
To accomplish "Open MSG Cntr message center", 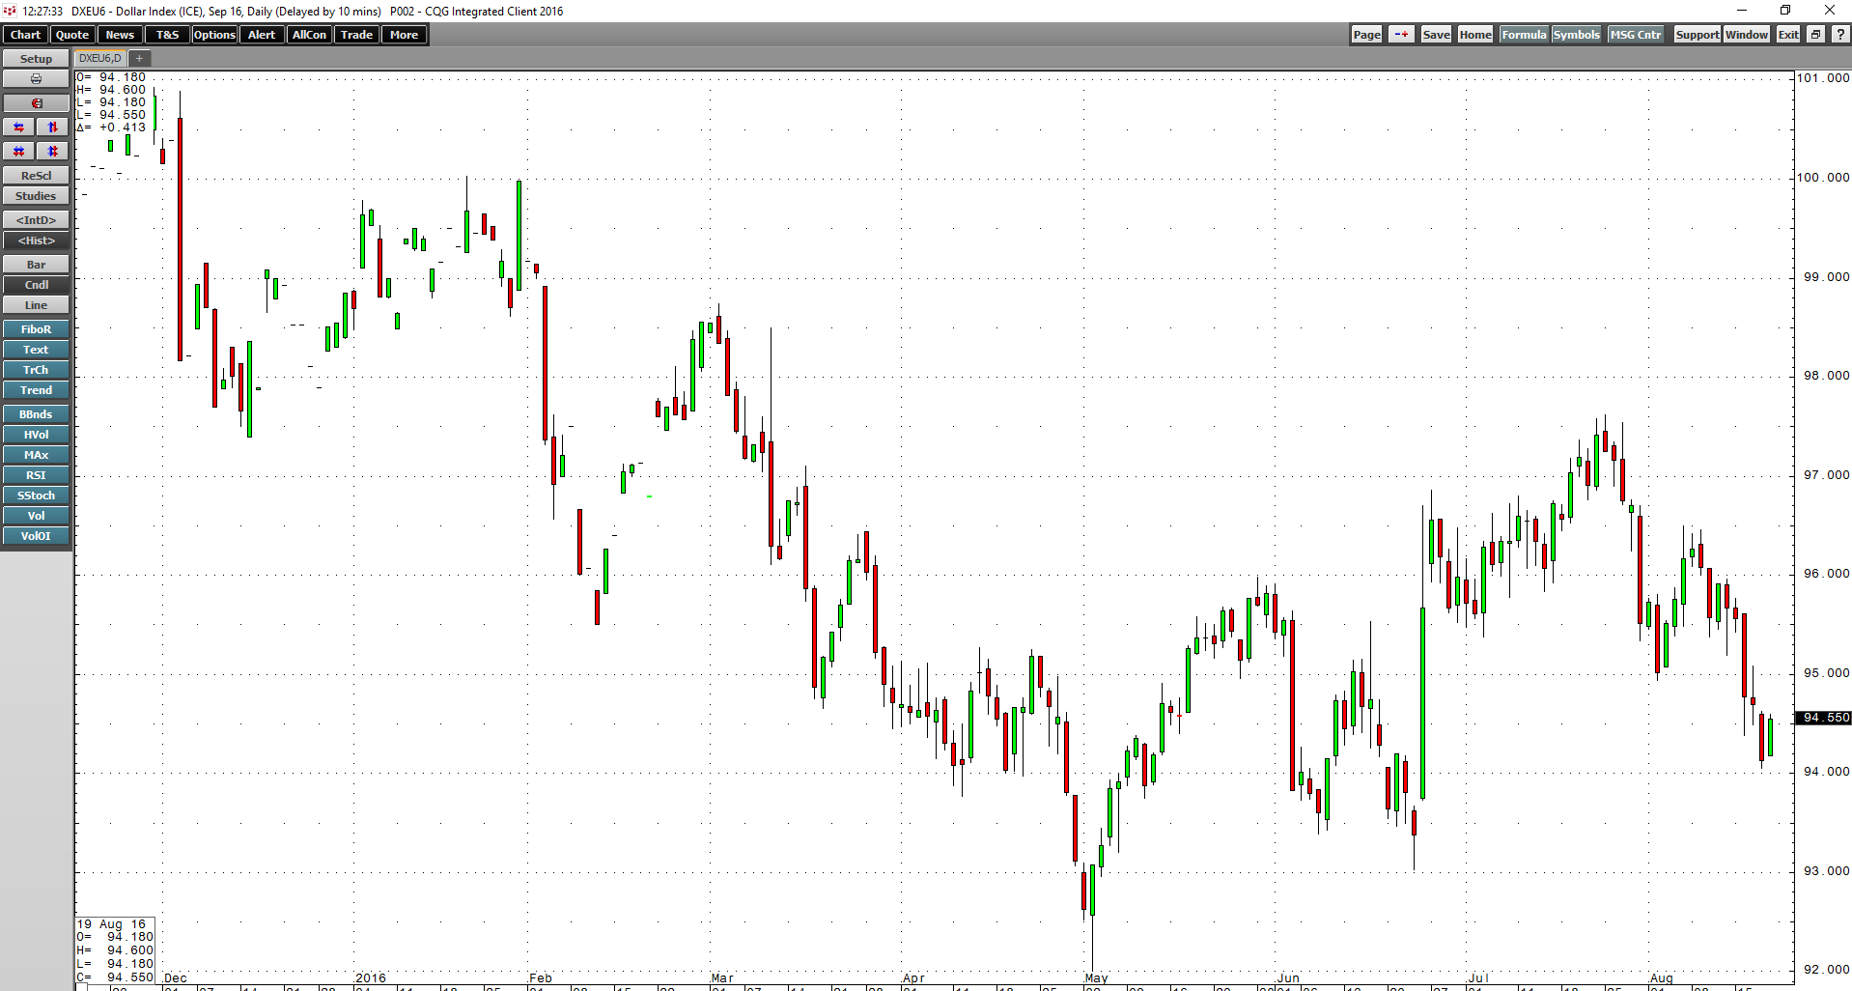I will point(1636,35).
